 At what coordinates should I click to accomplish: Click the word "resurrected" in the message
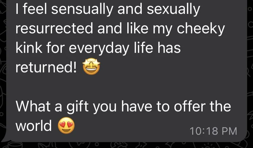pyautogui.click(x=54, y=28)
